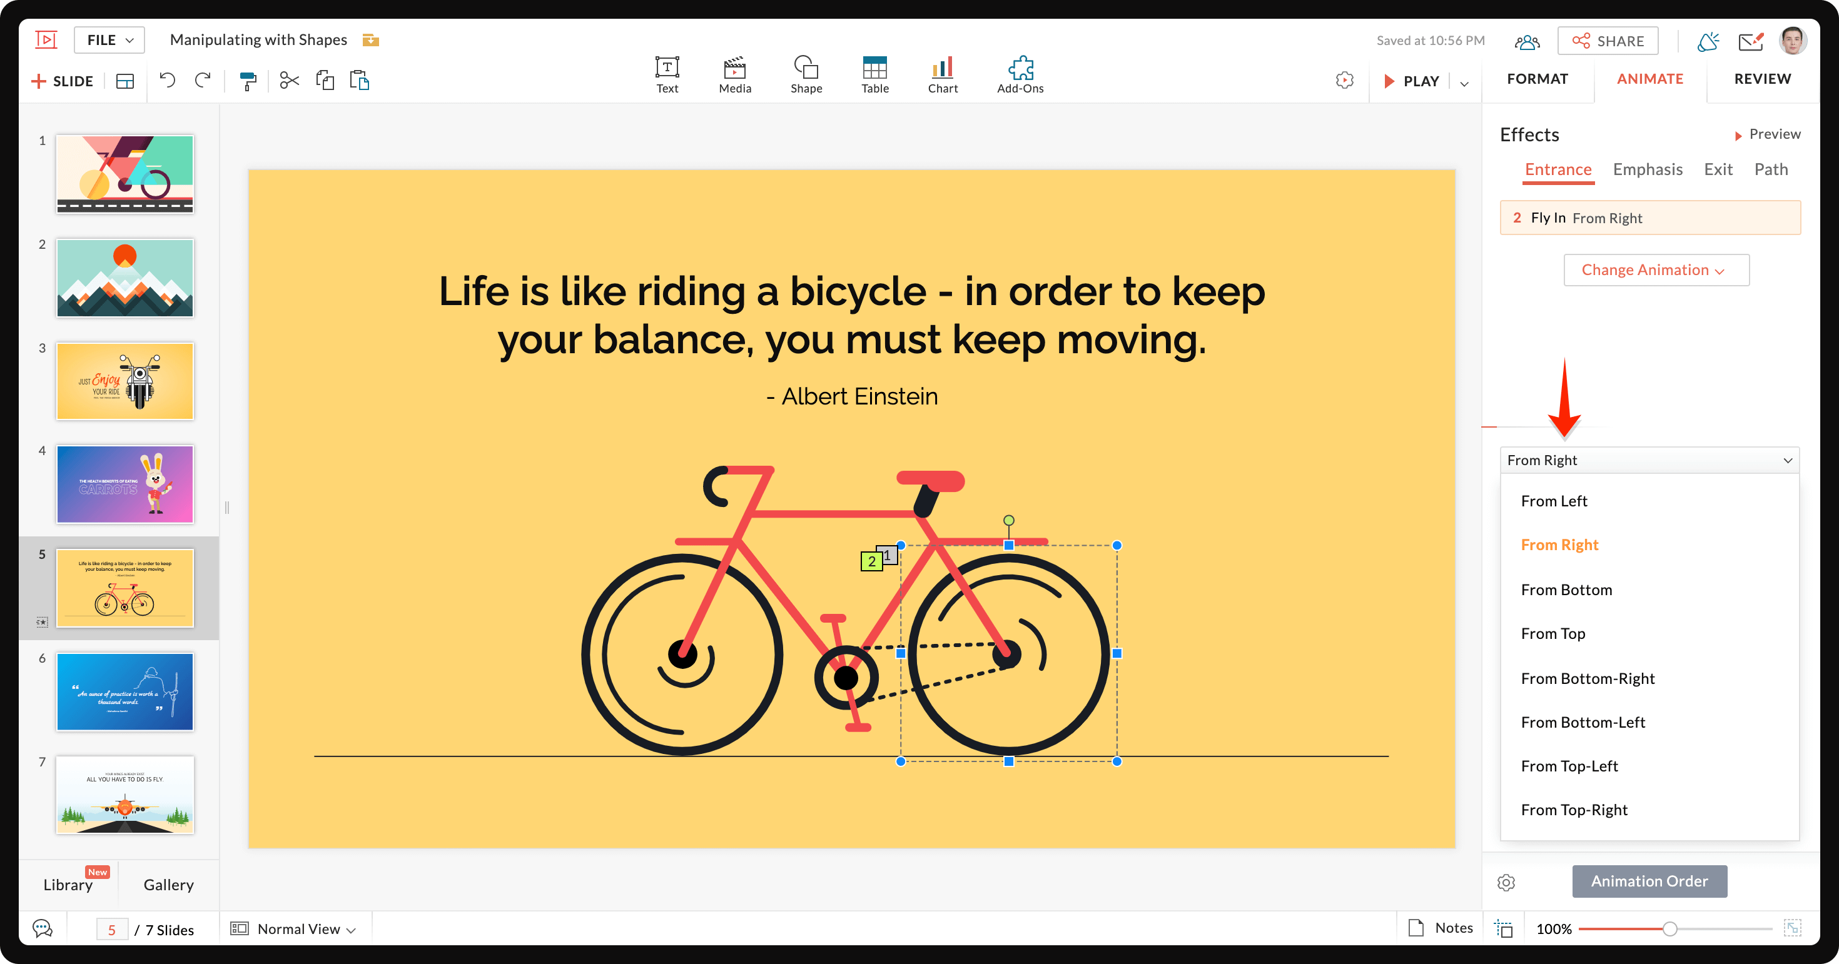Image resolution: width=1839 pixels, height=964 pixels.
Task: Select From Bottom-Right direction option
Action: click(x=1586, y=677)
